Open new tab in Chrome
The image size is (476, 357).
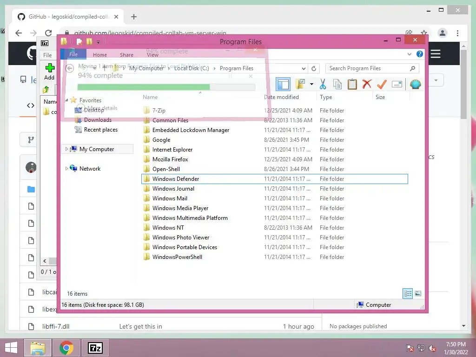(133, 17)
